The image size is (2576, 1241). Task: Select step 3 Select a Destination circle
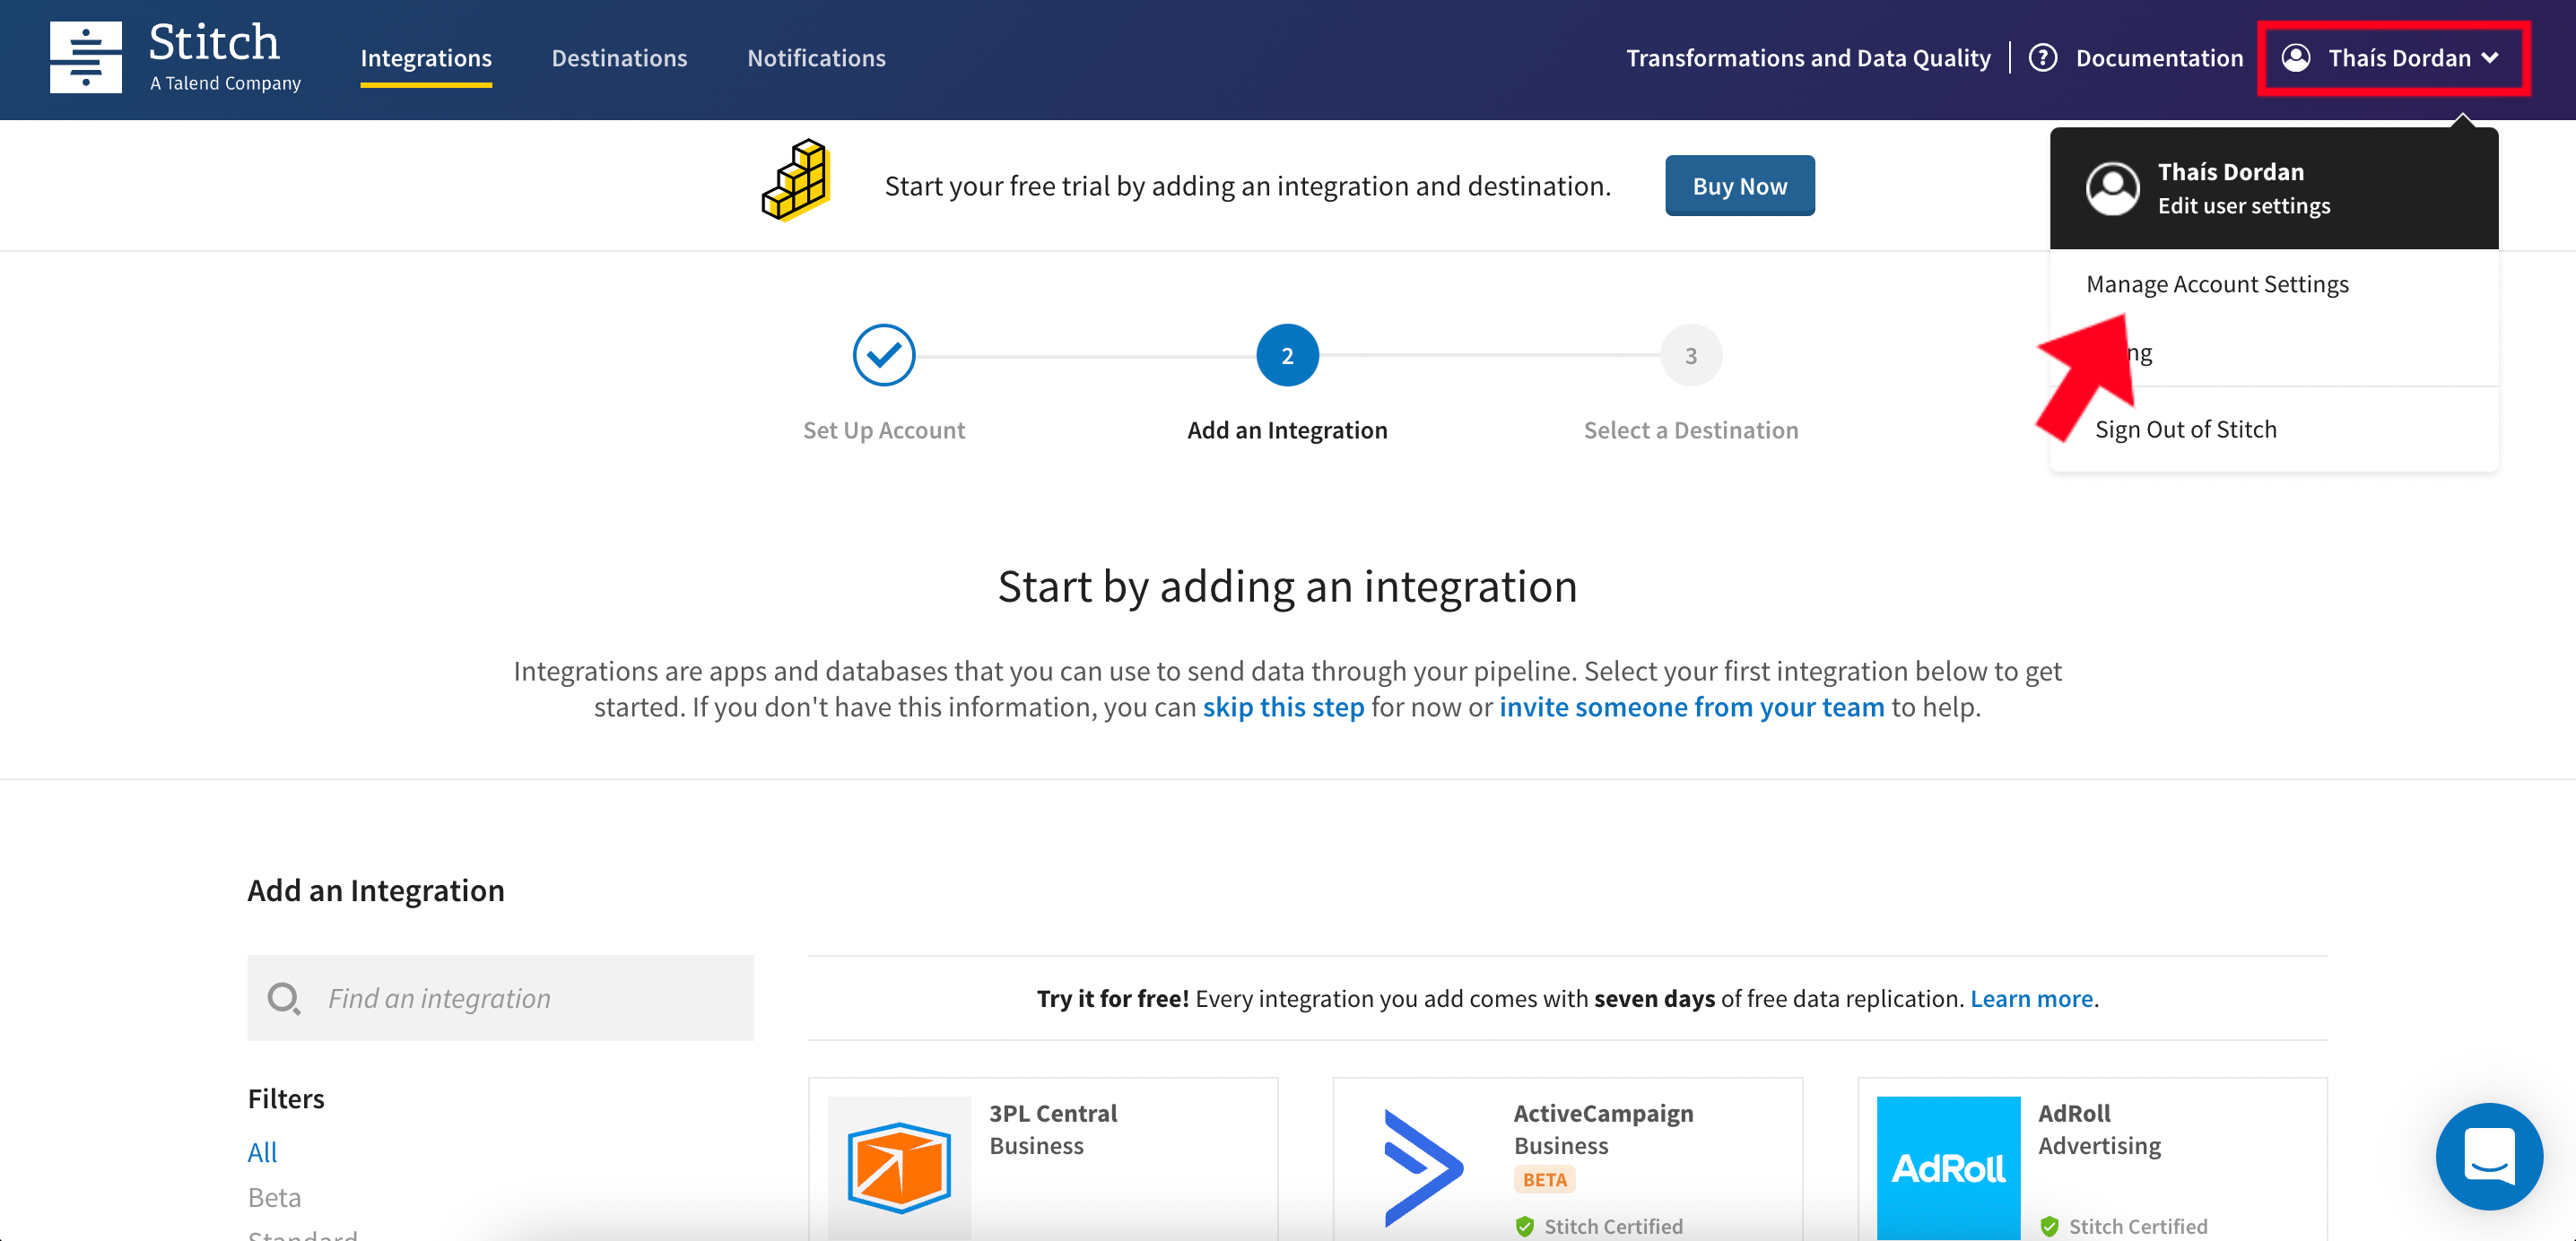click(x=1690, y=355)
